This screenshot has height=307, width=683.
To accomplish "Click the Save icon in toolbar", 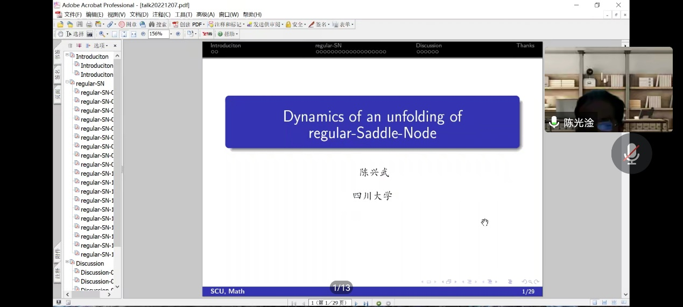I will coord(80,24).
